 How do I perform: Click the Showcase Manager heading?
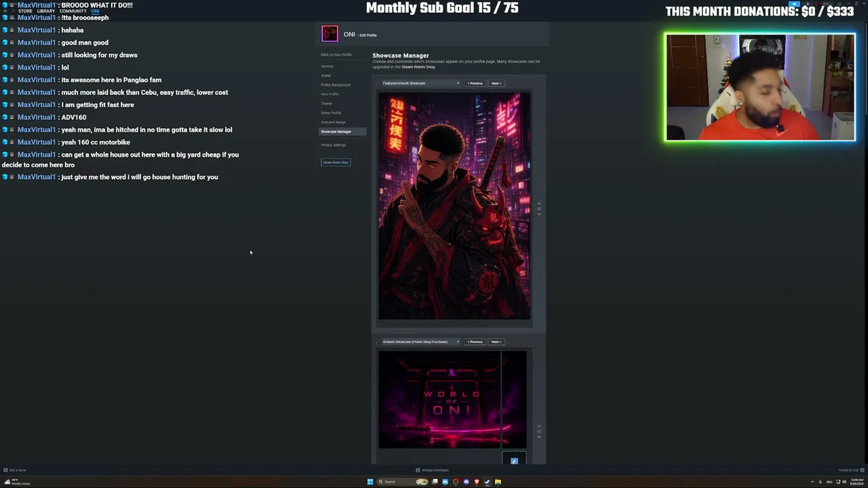pyautogui.click(x=401, y=56)
